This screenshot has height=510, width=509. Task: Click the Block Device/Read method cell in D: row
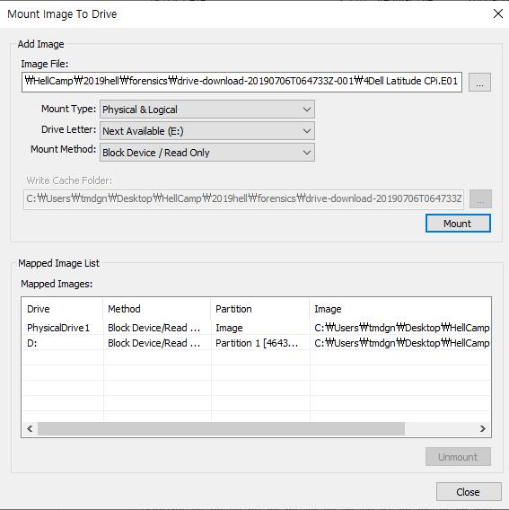(x=157, y=343)
